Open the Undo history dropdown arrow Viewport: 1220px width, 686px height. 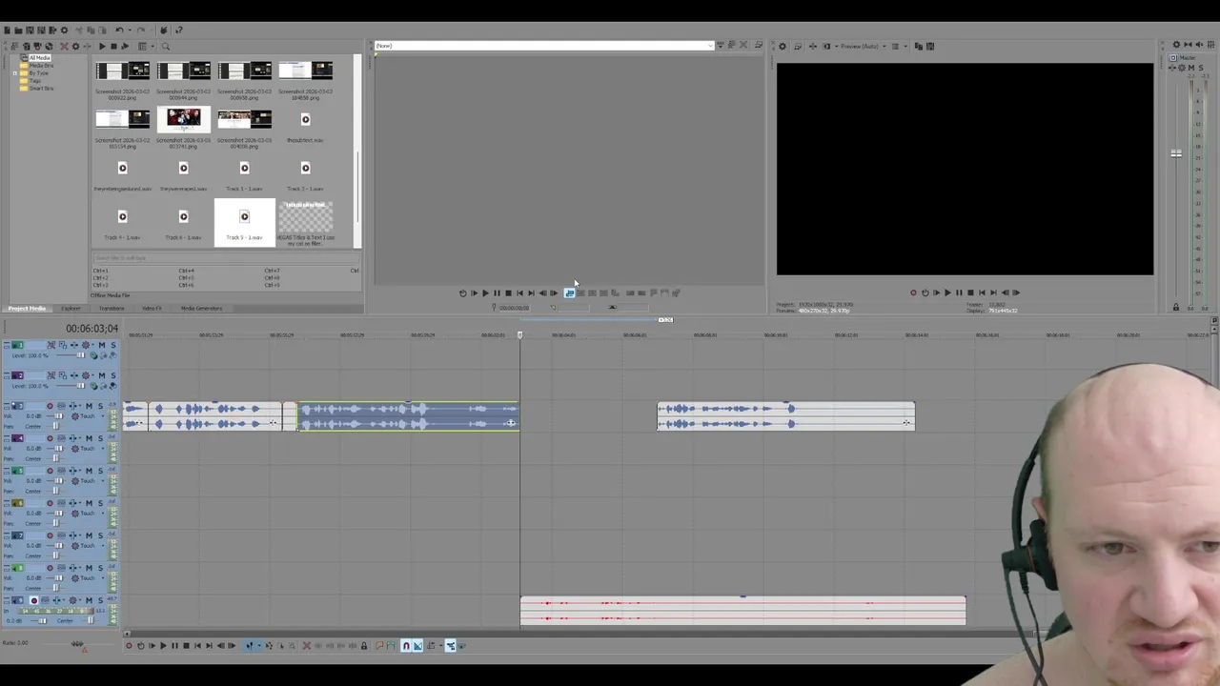tap(130, 30)
